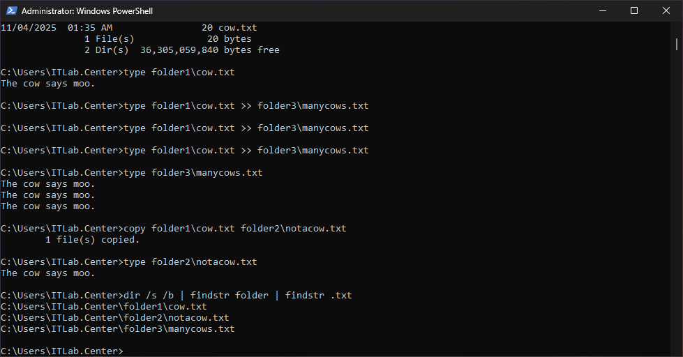
Task: Click the output path ending in folder1\cow.txt
Action: 104,307
